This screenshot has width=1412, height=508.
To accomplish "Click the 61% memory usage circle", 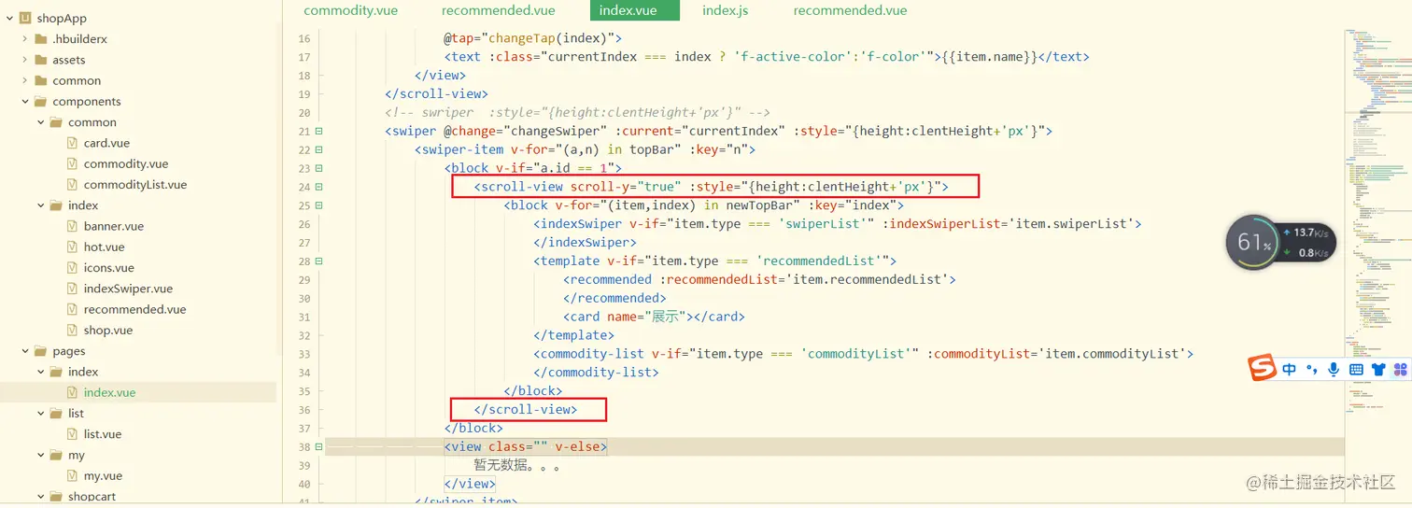I will tap(1253, 243).
